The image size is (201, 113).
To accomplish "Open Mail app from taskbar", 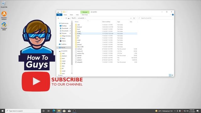I will point(69,111).
